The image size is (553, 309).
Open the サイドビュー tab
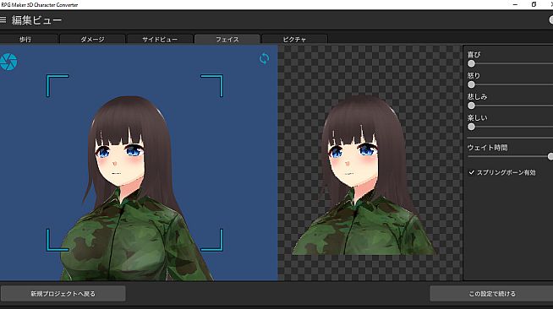[160, 39]
